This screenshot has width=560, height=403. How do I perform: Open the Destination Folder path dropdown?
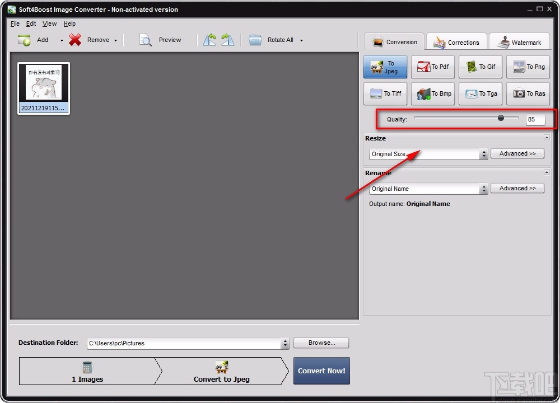(x=284, y=343)
